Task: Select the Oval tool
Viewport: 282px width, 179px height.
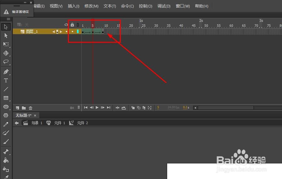Action: (x=6, y=107)
